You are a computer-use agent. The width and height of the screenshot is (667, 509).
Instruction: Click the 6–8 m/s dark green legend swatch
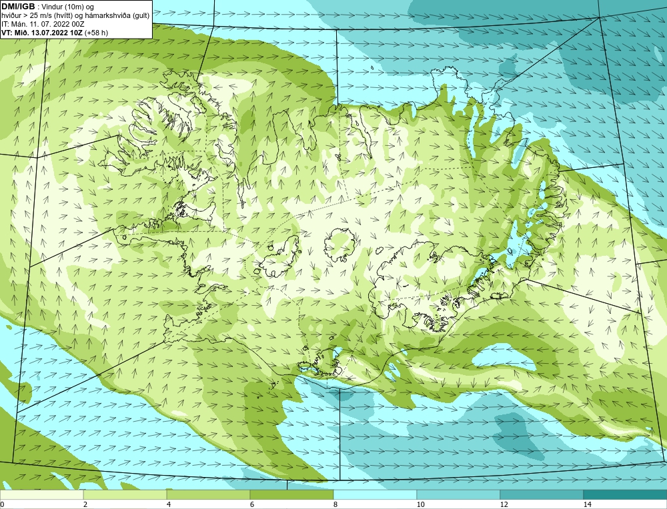(x=292, y=494)
